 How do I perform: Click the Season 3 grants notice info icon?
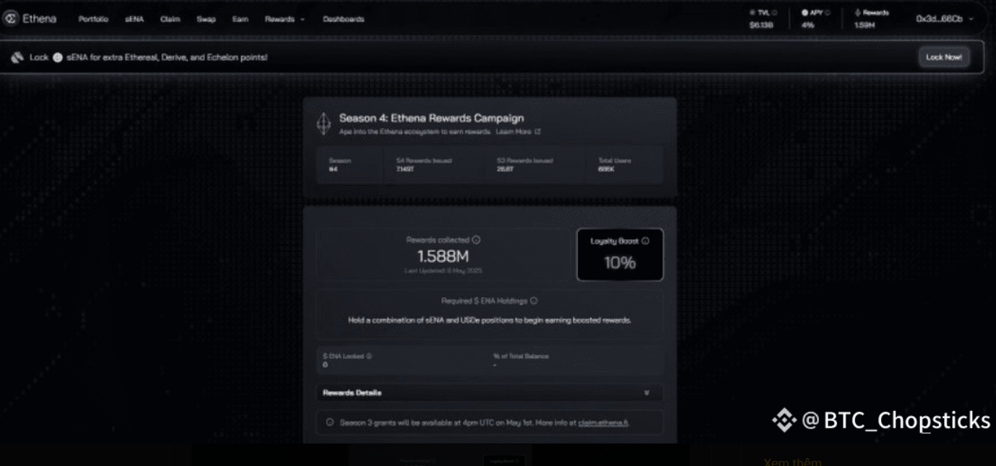tap(330, 422)
